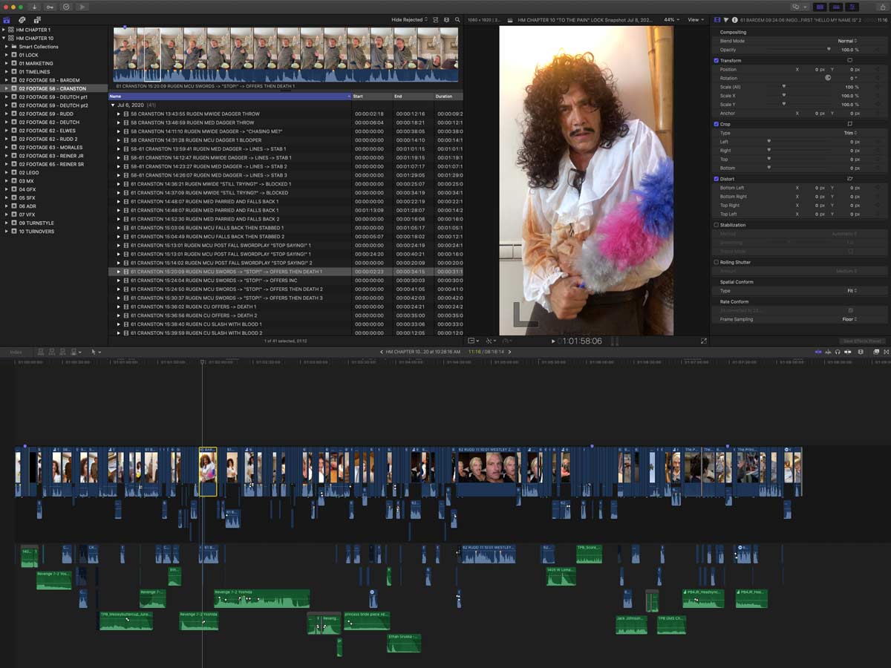This screenshot has height=668, width=891.
Task: Open the retiming speedometer menu below viewer
Action: point(508,341)
